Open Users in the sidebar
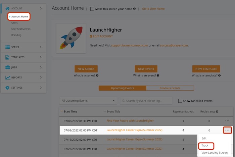The image size is (235, 157). pos(14,23)
